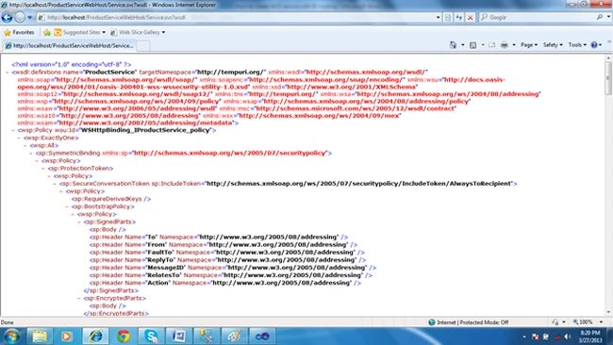613x345 pixels.
Task: Open the Visual Studio taskbar icon
Action: pos(262,336)
